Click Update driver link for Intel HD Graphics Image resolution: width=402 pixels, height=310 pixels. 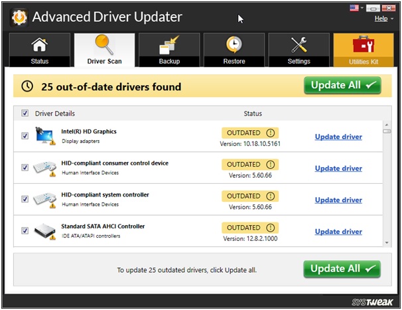[338, 137]
